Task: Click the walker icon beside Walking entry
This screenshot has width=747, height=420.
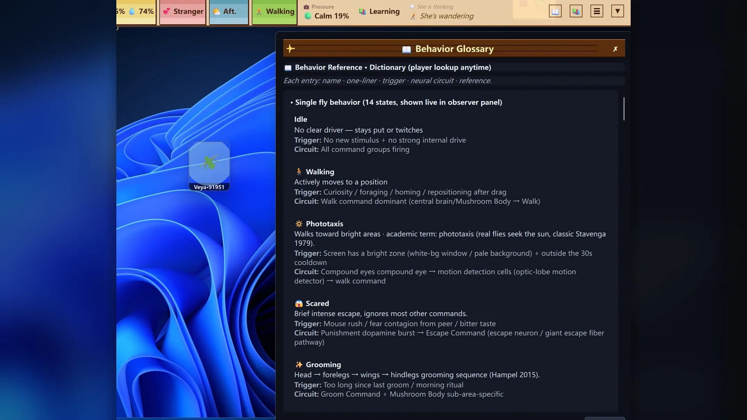Action: tap(299, 172)
